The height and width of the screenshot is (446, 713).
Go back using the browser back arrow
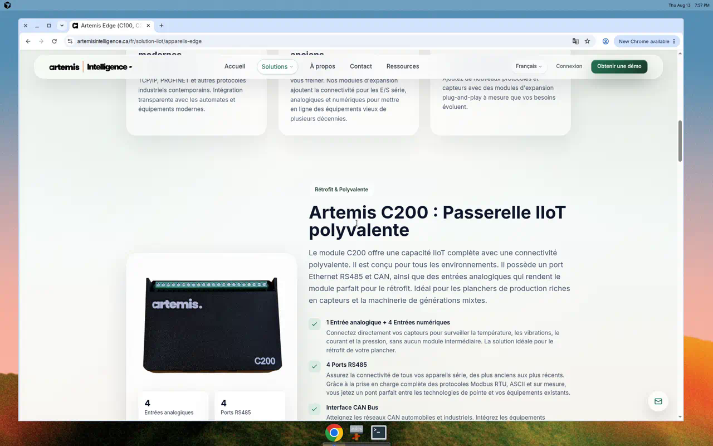tap(28, 41)
